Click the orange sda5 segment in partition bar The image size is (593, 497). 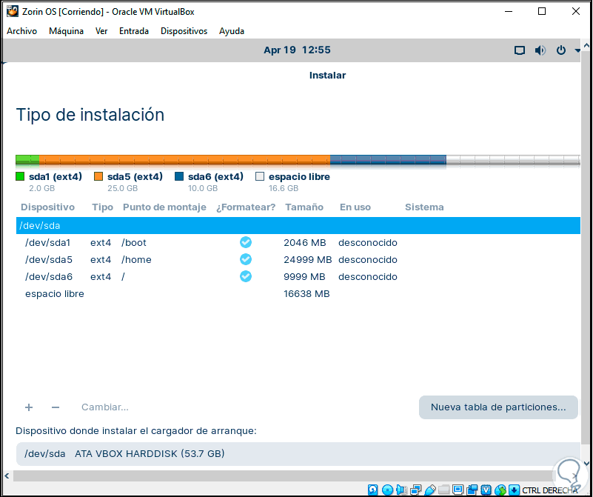pos(184,160)
